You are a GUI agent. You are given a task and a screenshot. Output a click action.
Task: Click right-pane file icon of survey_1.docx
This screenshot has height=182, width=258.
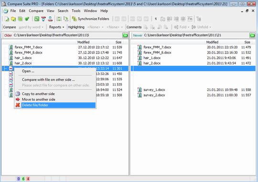point(140,90)
